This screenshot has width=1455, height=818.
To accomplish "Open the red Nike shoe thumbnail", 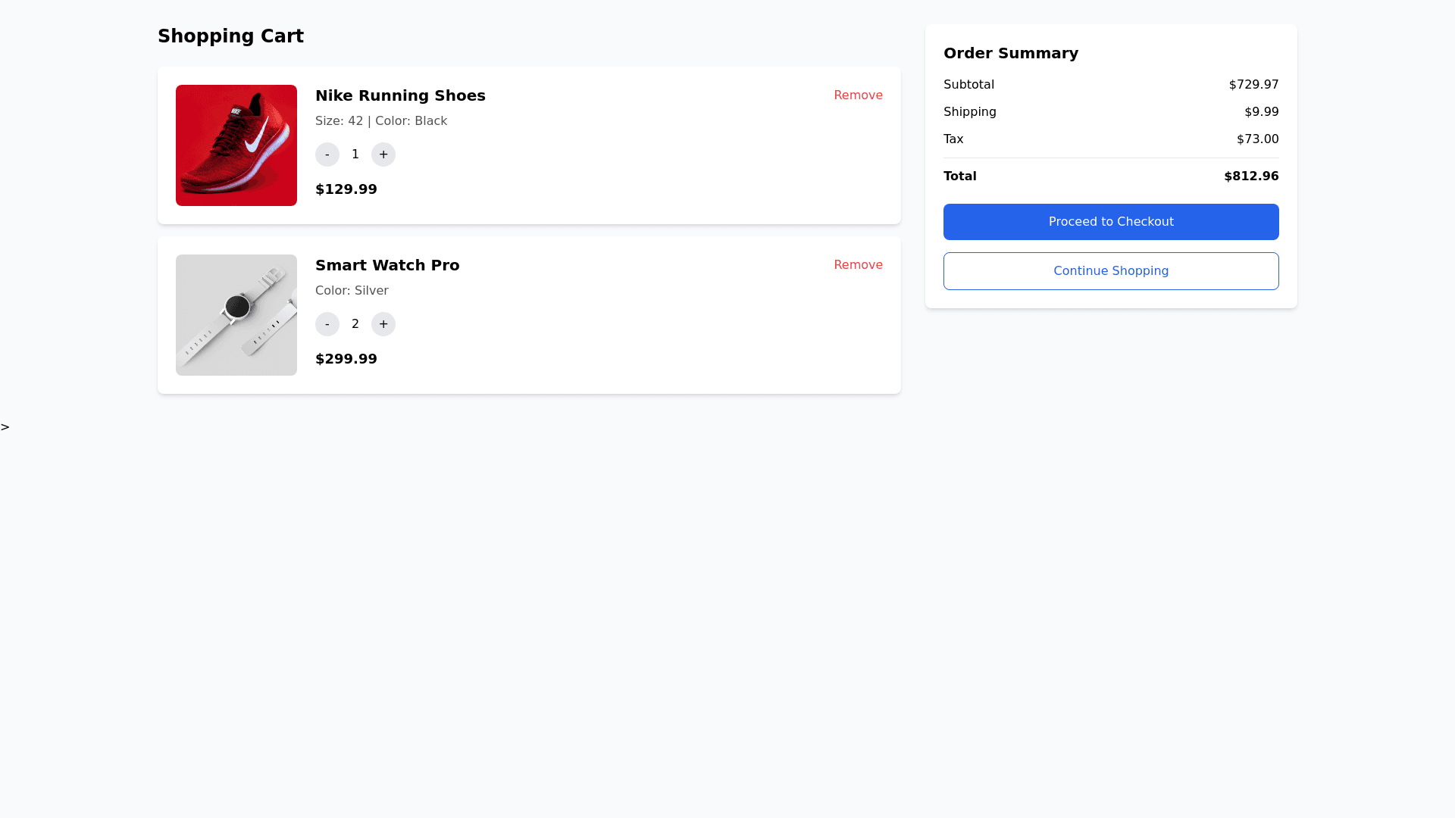I will click(236, 145).
